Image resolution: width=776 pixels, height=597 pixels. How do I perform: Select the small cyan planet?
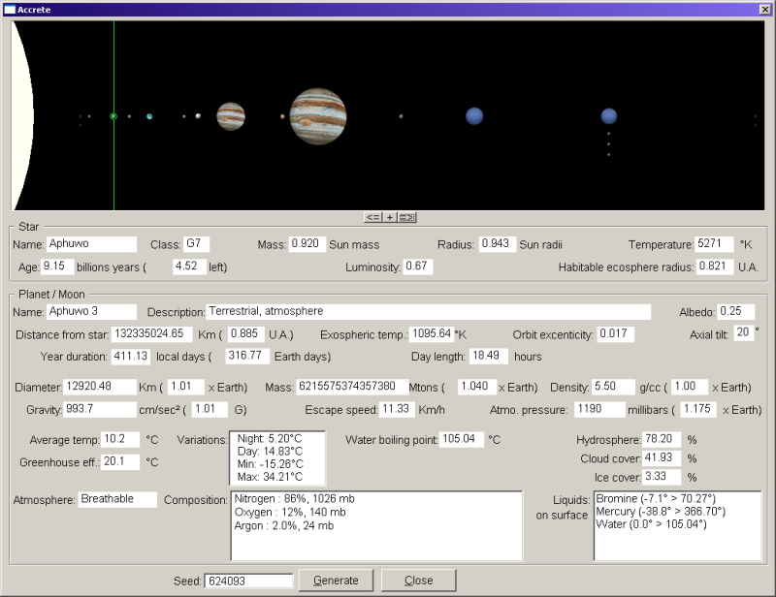(x=149, y=116)
